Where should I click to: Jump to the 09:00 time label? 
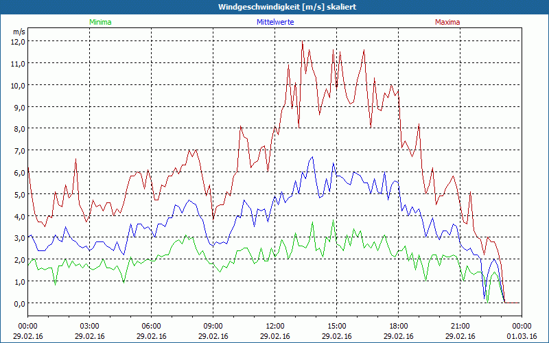(x=213, y=326)
